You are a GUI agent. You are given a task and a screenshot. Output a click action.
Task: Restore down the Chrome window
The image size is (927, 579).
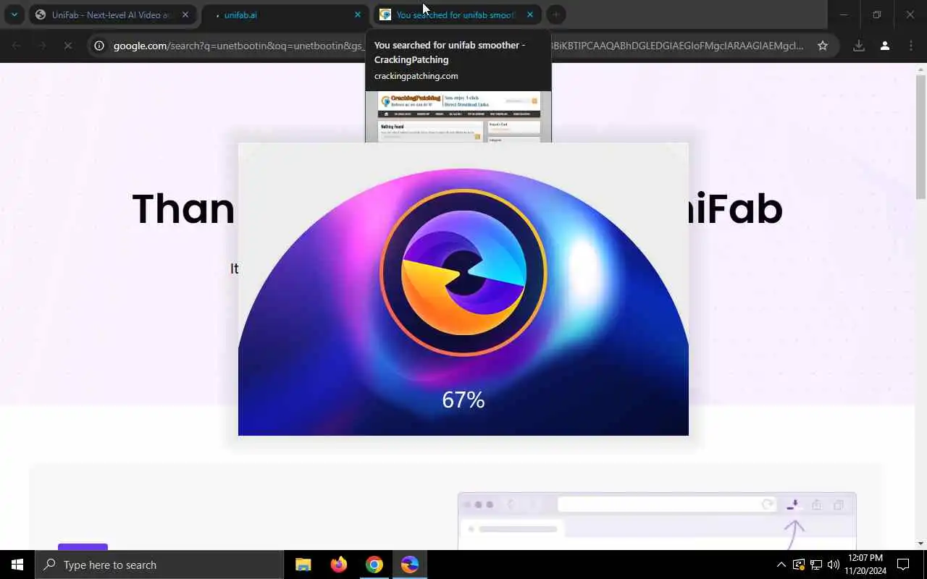(877, 14)
